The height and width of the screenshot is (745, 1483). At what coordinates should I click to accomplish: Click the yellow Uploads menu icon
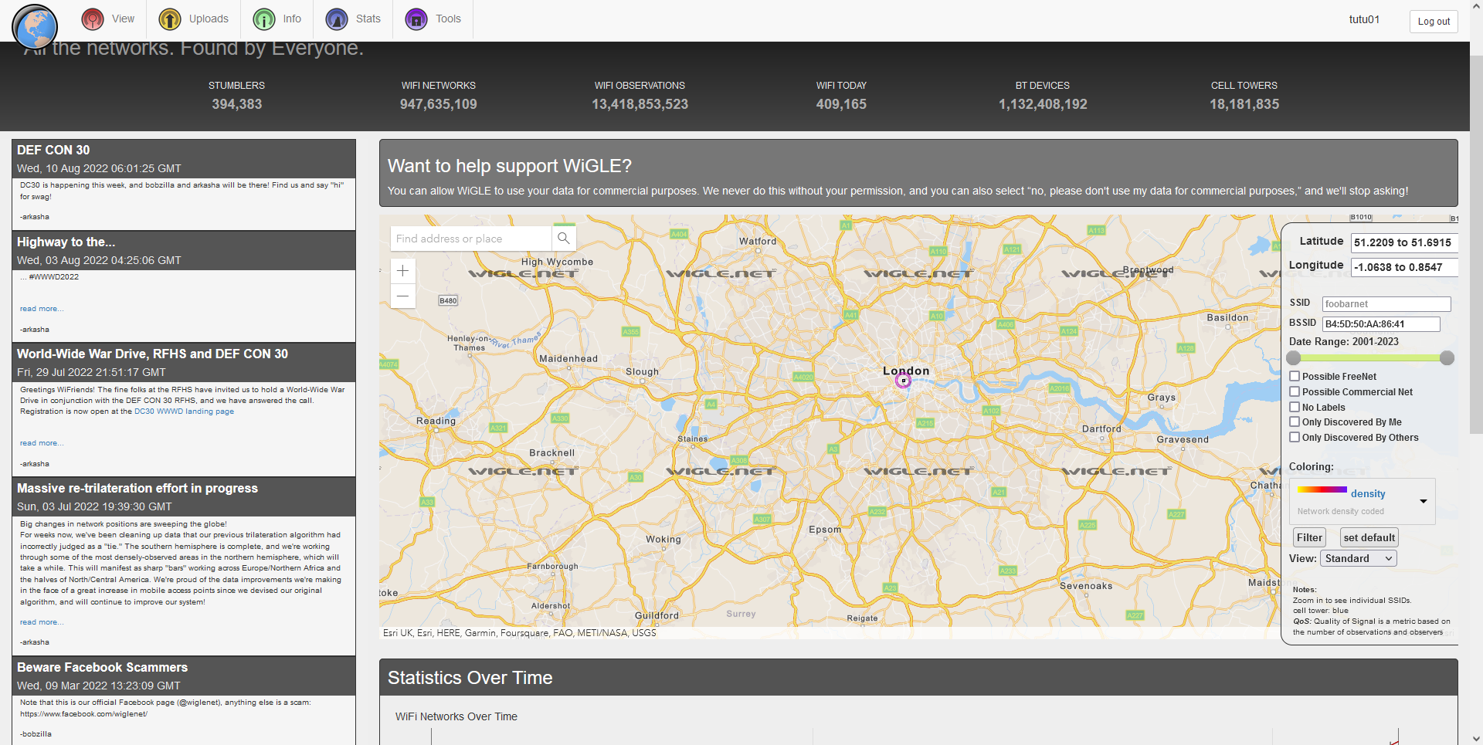(170, 19)
